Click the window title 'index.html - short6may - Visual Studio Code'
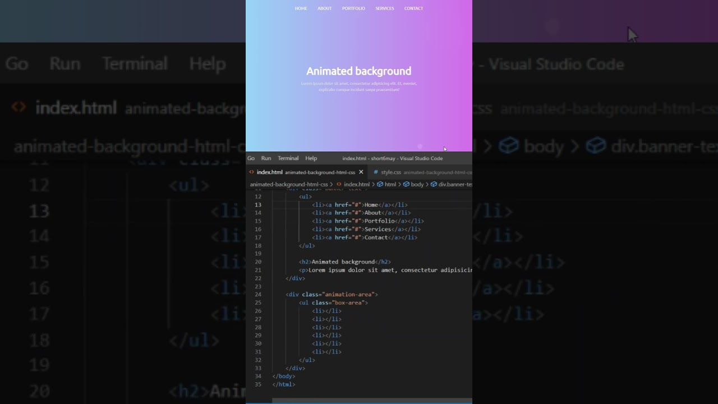 point(393,158)
